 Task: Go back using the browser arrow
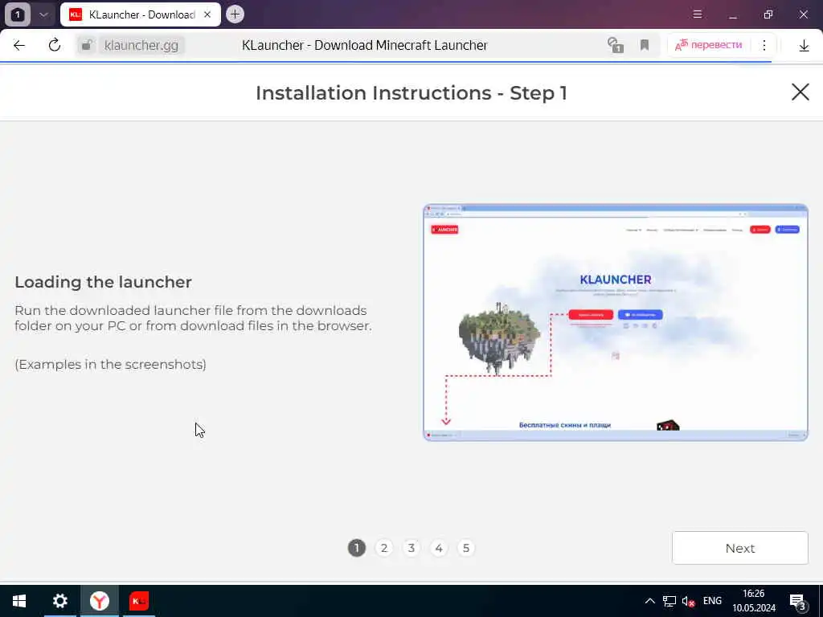[x=19, y=46]
